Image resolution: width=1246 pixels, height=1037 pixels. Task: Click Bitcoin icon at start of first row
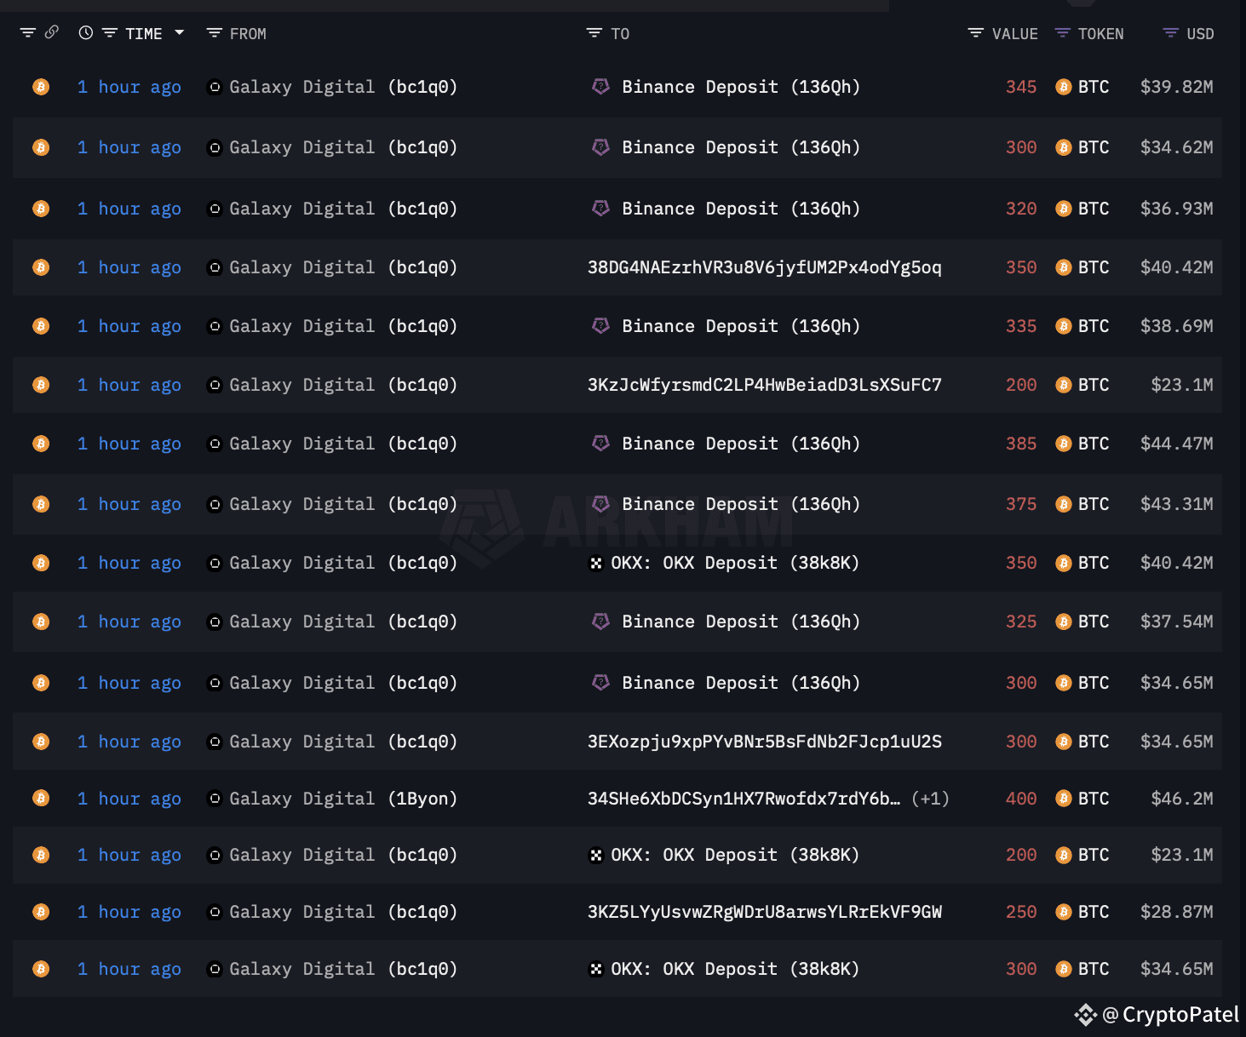click(41, 87)
